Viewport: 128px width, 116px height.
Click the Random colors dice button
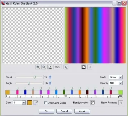point(93,103)
